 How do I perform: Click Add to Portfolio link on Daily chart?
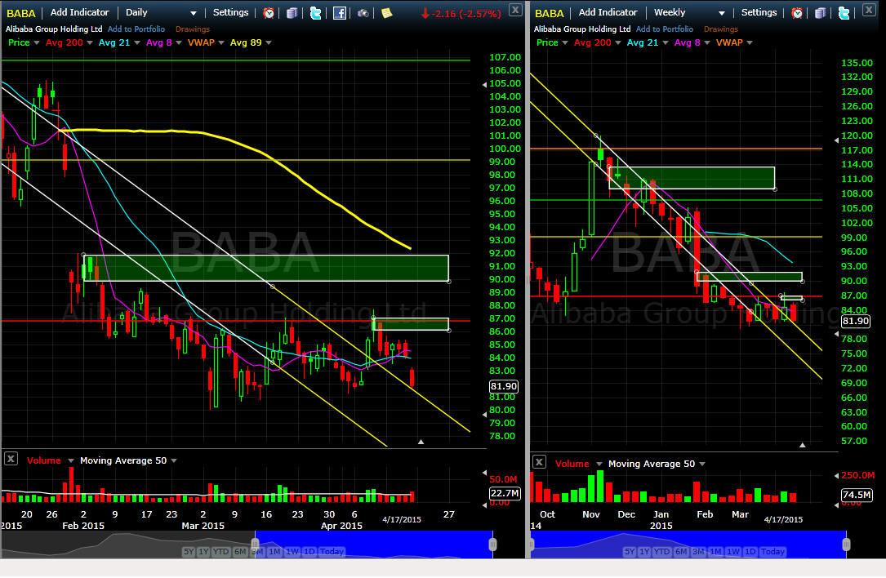136,29
